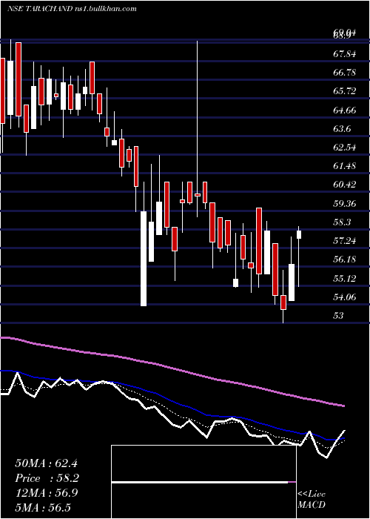
Task: Click the 5MA : 56.5 reading
Action: click(43, 508)
